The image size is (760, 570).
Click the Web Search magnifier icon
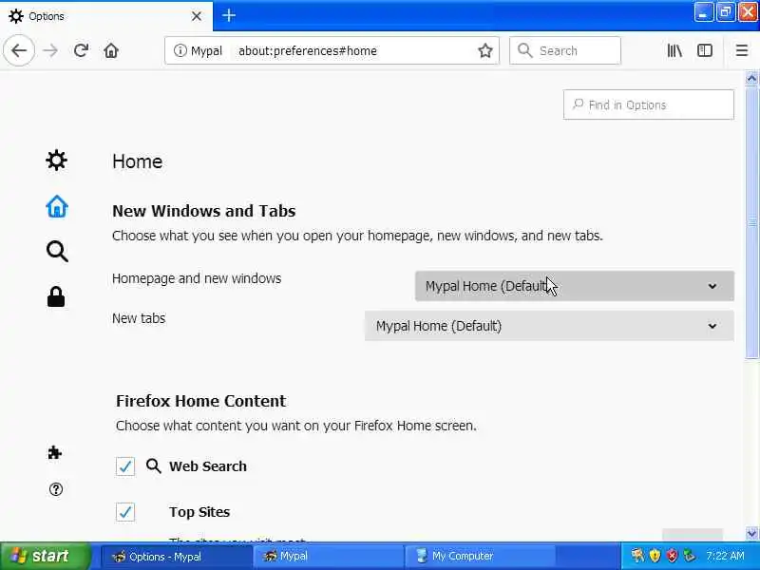[153, 465]
